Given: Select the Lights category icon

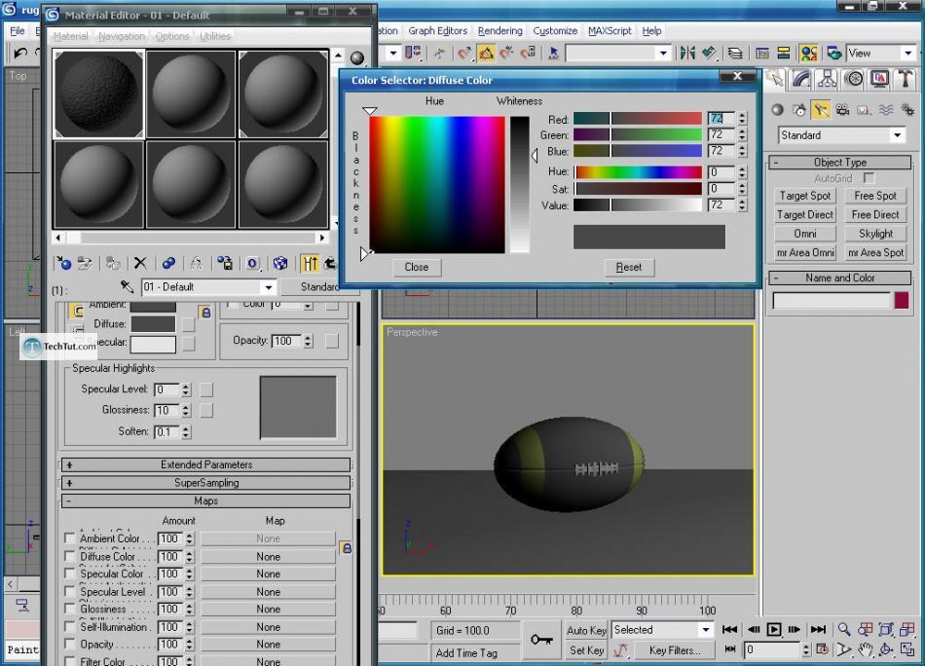Looking at the screenshot, I should (x=821, y=110).
